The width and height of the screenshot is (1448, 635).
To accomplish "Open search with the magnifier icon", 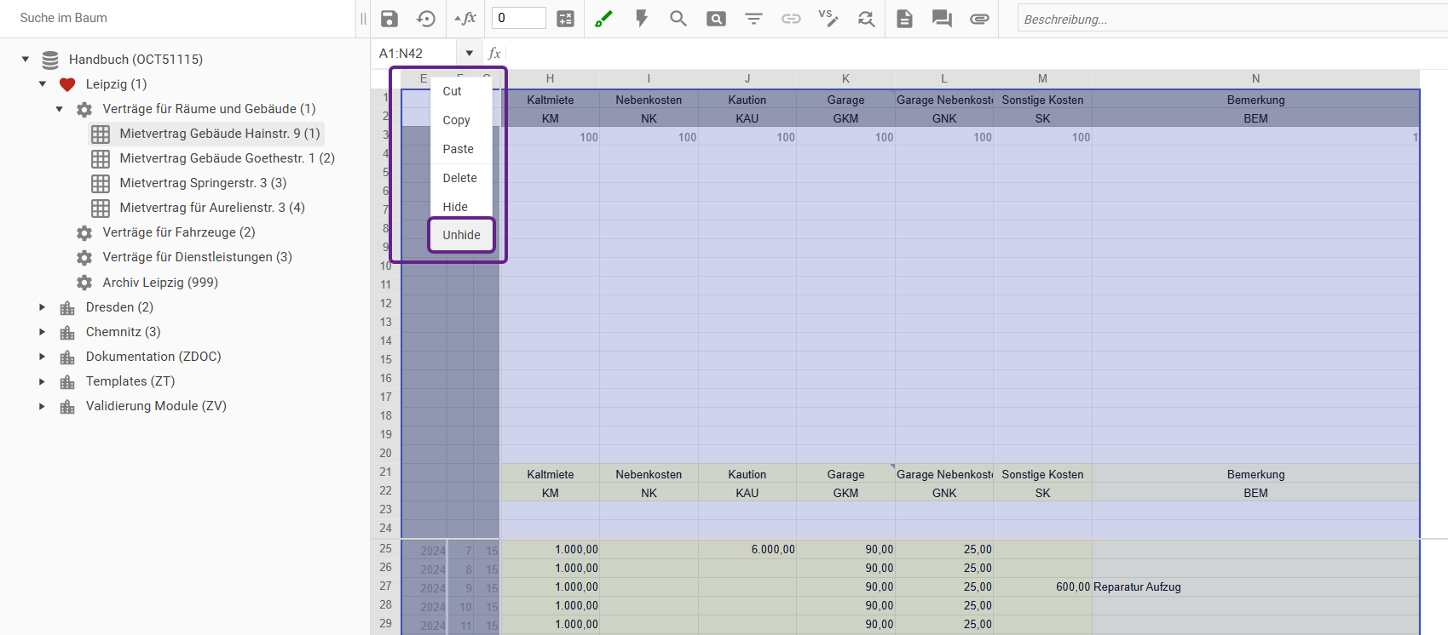I will tap(678, 19).
